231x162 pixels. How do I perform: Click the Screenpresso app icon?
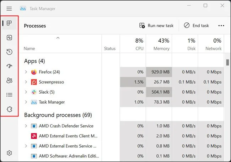[x=34, y=82]
